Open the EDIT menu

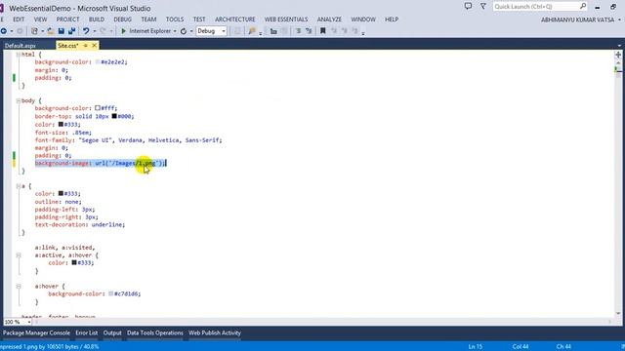(x=19, y=19)
